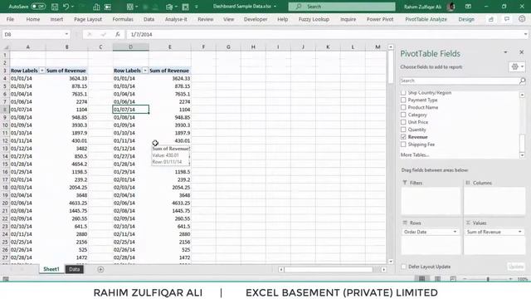531x299 pixels.
Task: Toggle the AutoSave switch
Action: tap(38, 7)
